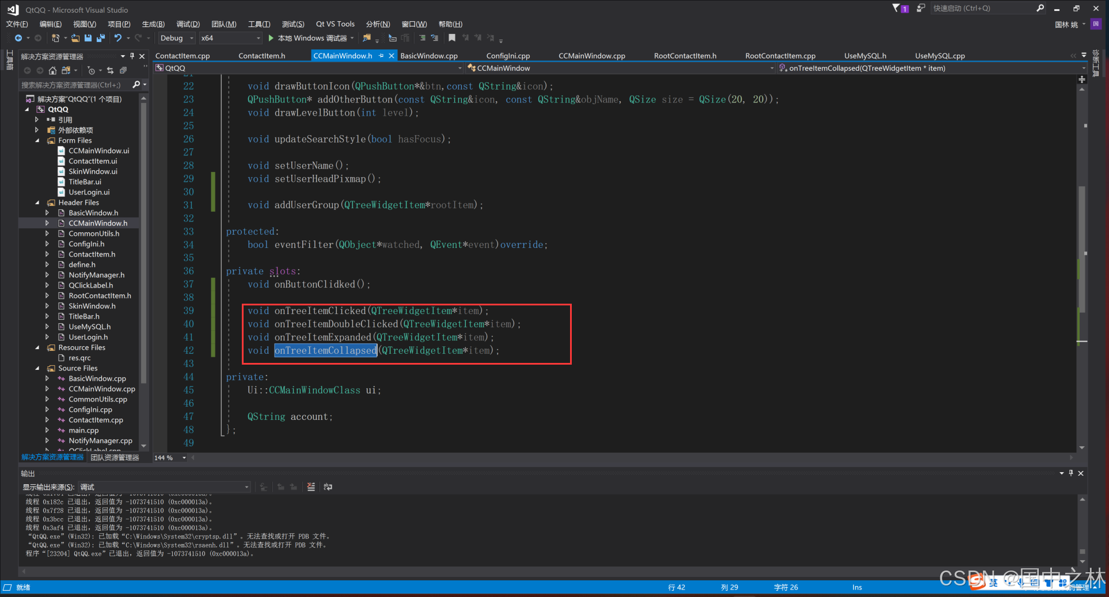Screen dimensions: 1109x597
Task: Click the Undo arrow icon
Action: [117, 38]
